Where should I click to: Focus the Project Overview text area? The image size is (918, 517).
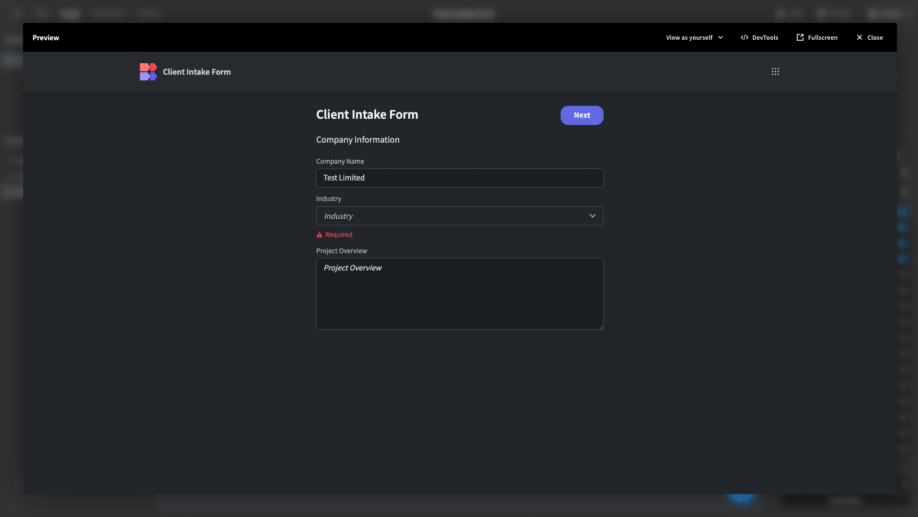pyautogui.click(x=459, y=294)
